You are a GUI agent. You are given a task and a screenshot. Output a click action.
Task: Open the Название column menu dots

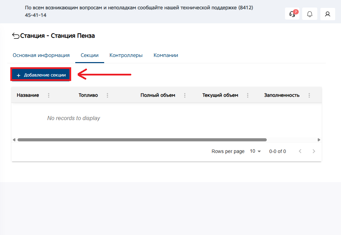pyautogui.click(x=48, y=95)
